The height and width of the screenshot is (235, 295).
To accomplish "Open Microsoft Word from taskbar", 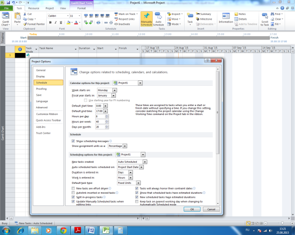I will tap(91, 231).
